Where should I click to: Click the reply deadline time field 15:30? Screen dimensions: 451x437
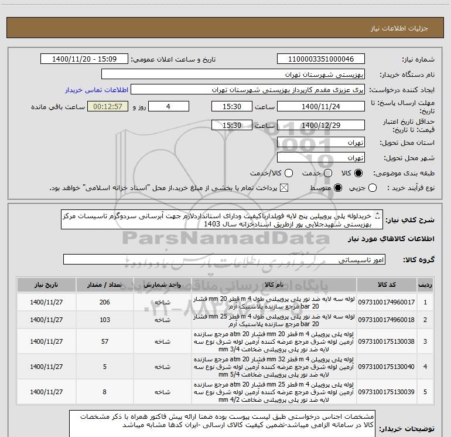pyautogui.click(x=232, y=106)
